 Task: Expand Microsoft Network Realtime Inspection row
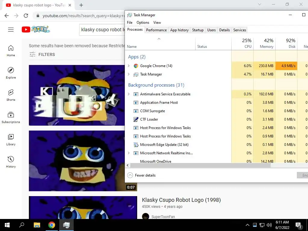point(129,153)
